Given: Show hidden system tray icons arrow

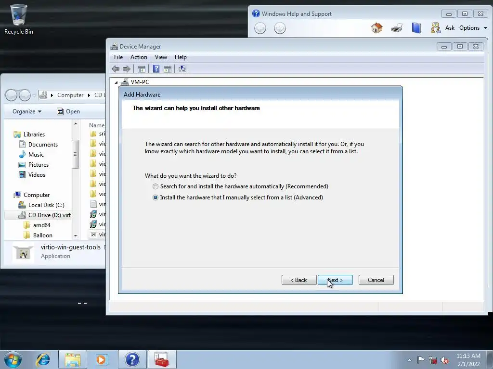Looking at the screenshot, I should pos(409,360).
